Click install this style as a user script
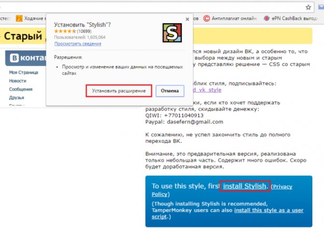This screenshot has width=324, height=232. (227, 213)
